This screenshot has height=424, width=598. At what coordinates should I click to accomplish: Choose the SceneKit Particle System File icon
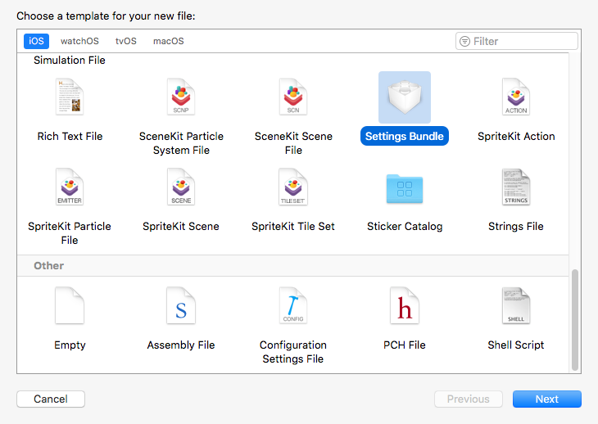(x=181, y=97)
